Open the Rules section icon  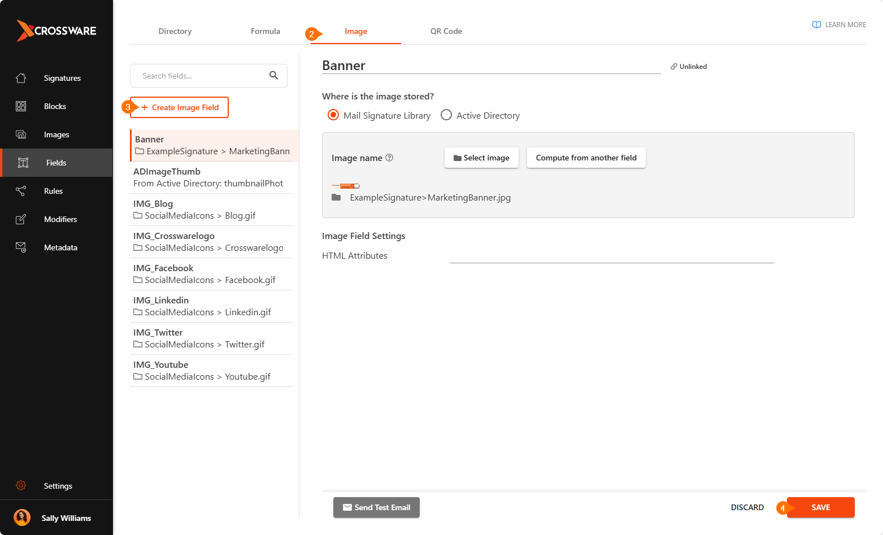coord(21,191)
